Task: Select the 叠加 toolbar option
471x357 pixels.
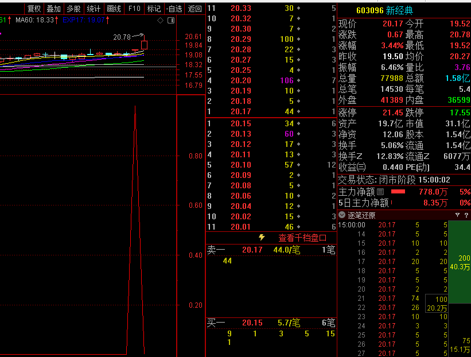Action: click(x=54, y=9)
